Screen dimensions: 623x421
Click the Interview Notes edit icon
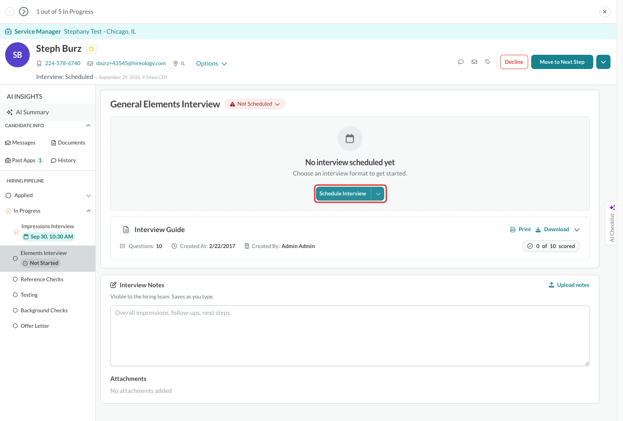(113, 285)
